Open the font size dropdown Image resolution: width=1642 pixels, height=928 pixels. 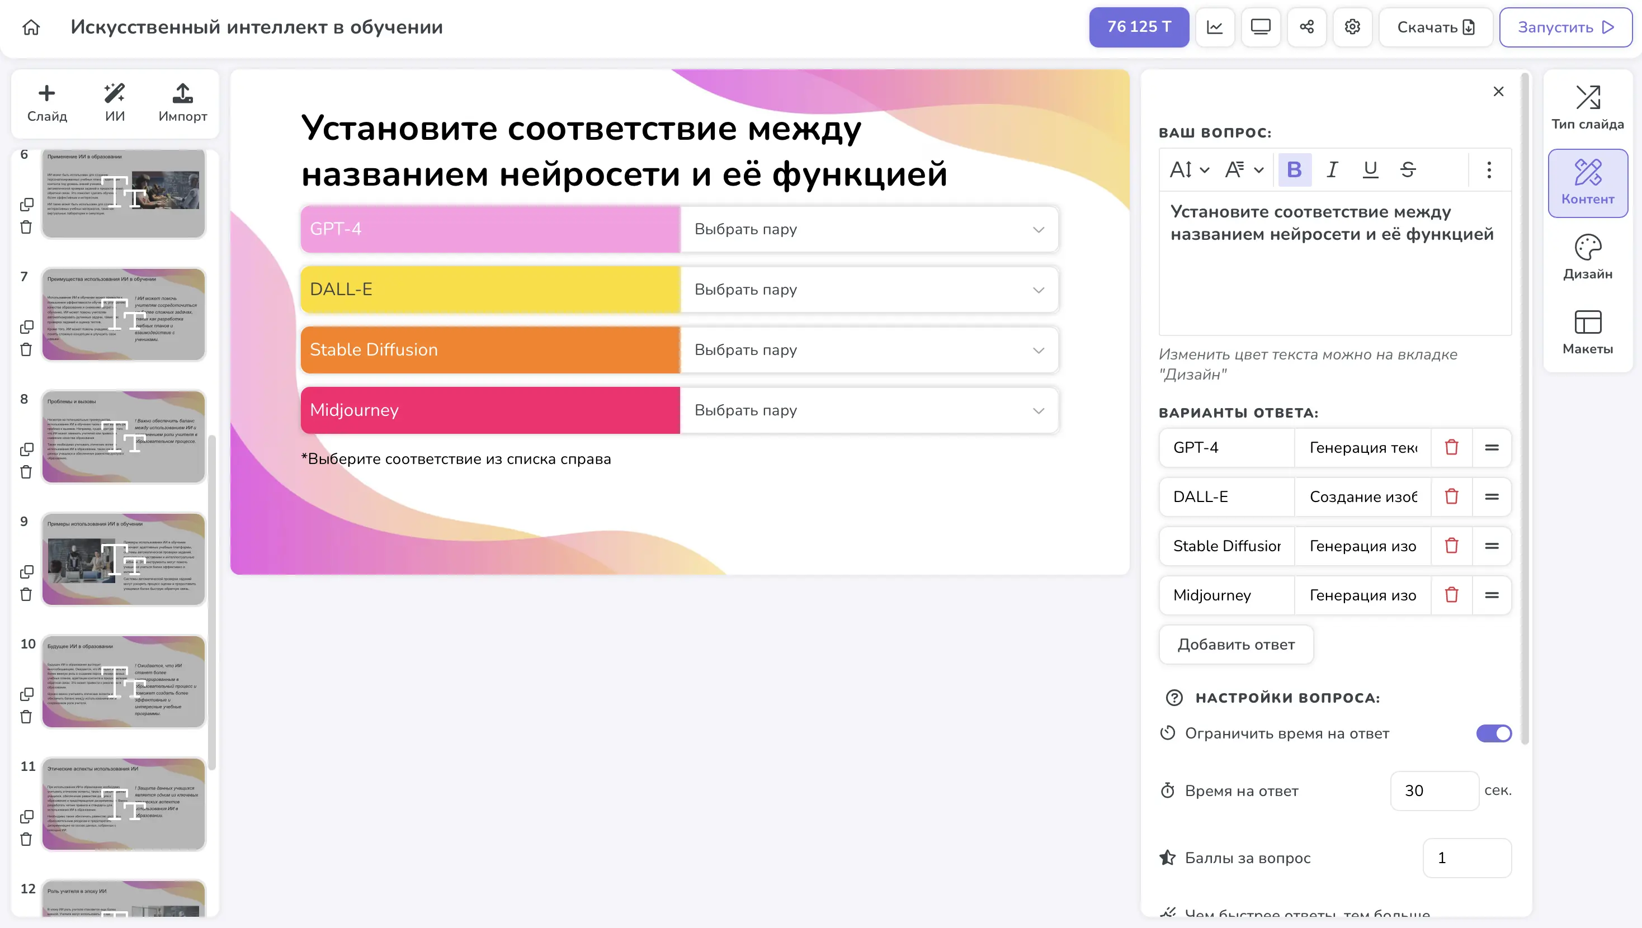coord(1189,169)
